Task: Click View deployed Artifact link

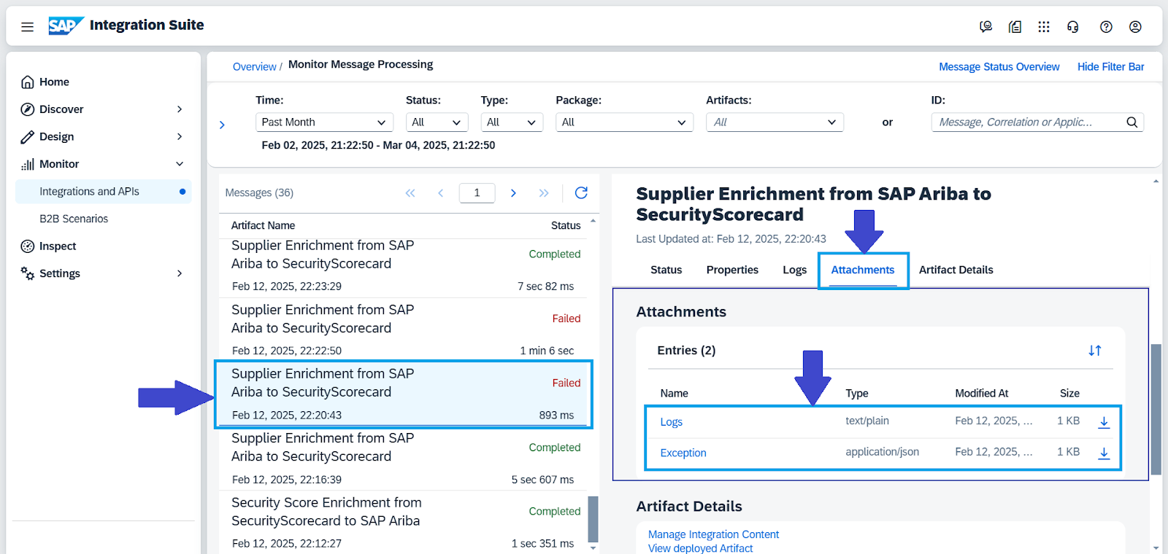Action: pyautogui.click(x=700, y=548)
